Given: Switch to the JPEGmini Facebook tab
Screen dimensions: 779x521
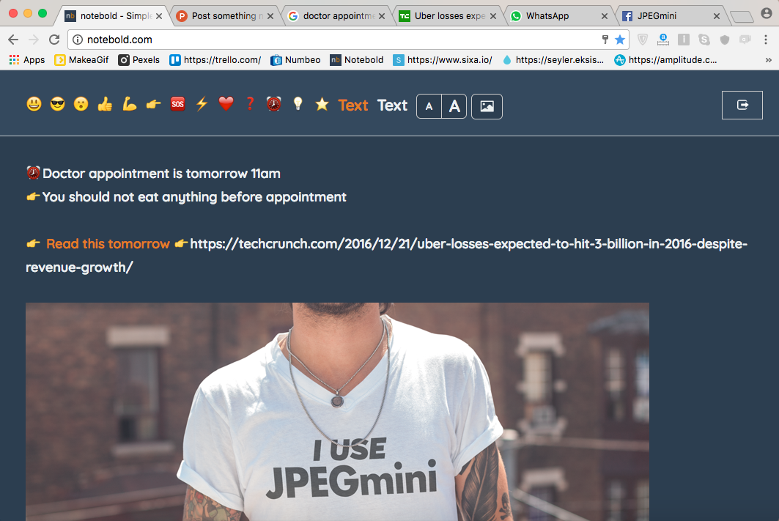Looking at the screenshot, I should pyautogui.click(x=671, y=16).
